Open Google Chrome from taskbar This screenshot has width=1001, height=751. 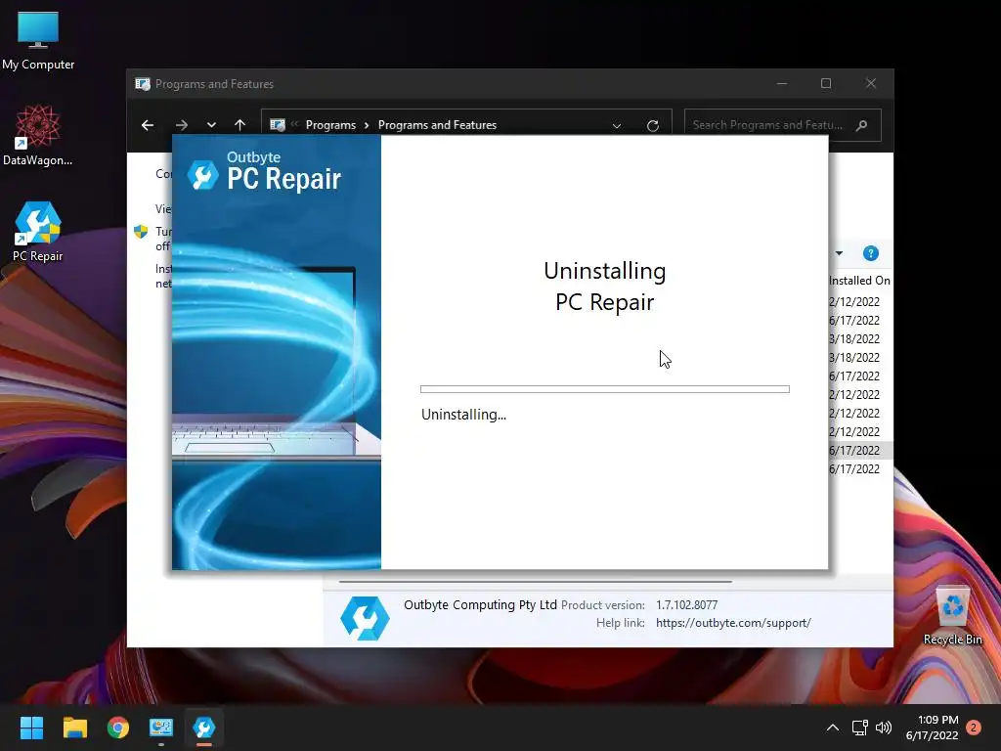point(118,728)
